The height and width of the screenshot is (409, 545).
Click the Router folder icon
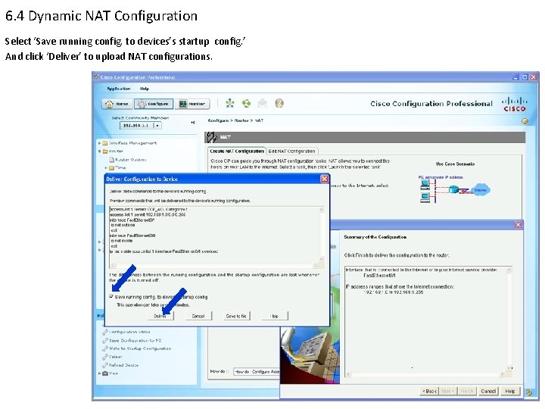tap(105, 151)
